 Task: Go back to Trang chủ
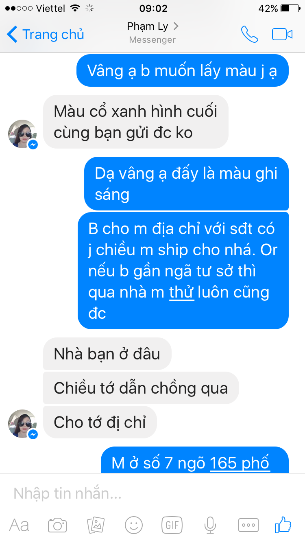pyautogui.click(x=46, y=35)
